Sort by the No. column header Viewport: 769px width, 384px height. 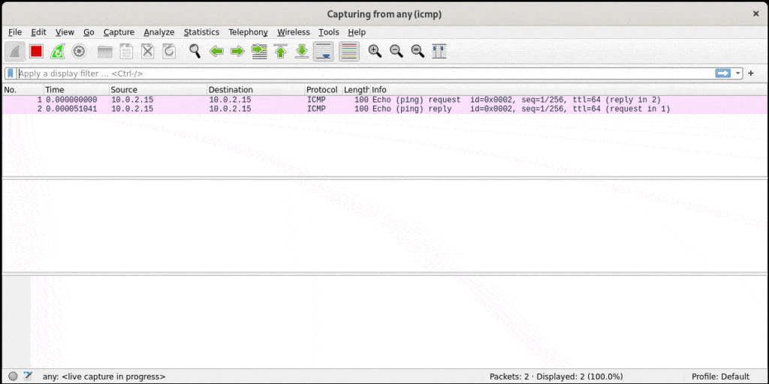tap(23, 90)
